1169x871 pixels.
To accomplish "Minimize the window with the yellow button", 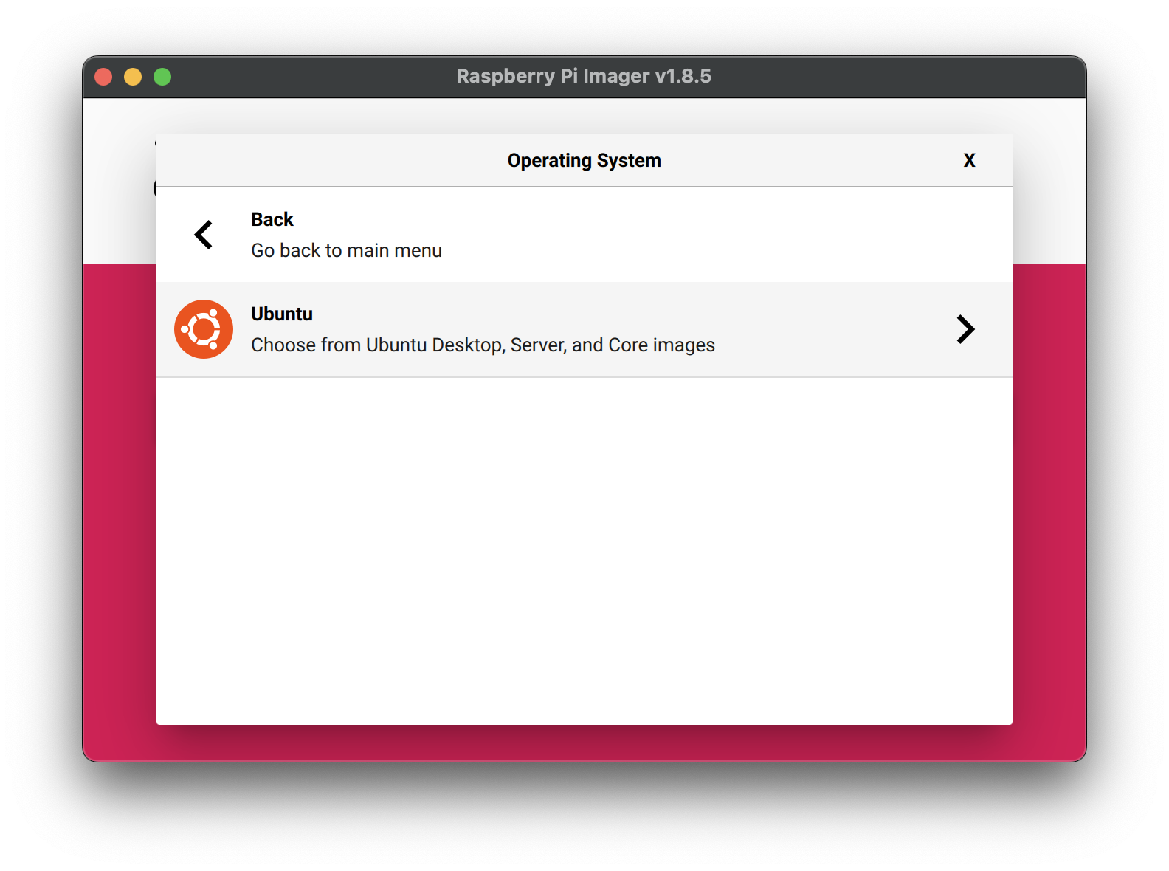I will [x=133, y=77].
